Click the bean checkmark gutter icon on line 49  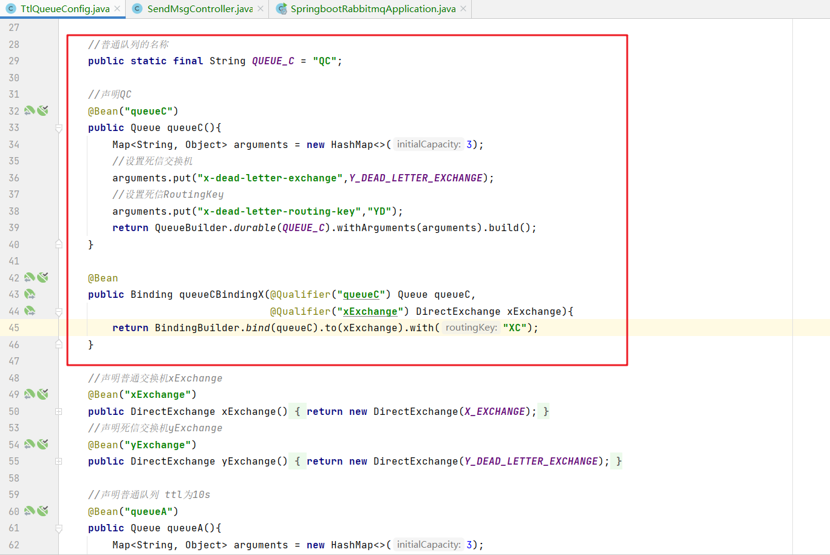[43, 394]
